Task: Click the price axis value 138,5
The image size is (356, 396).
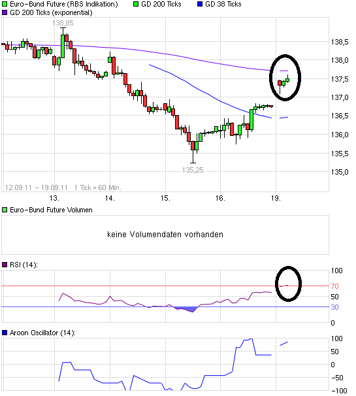Action: [340, 42]
